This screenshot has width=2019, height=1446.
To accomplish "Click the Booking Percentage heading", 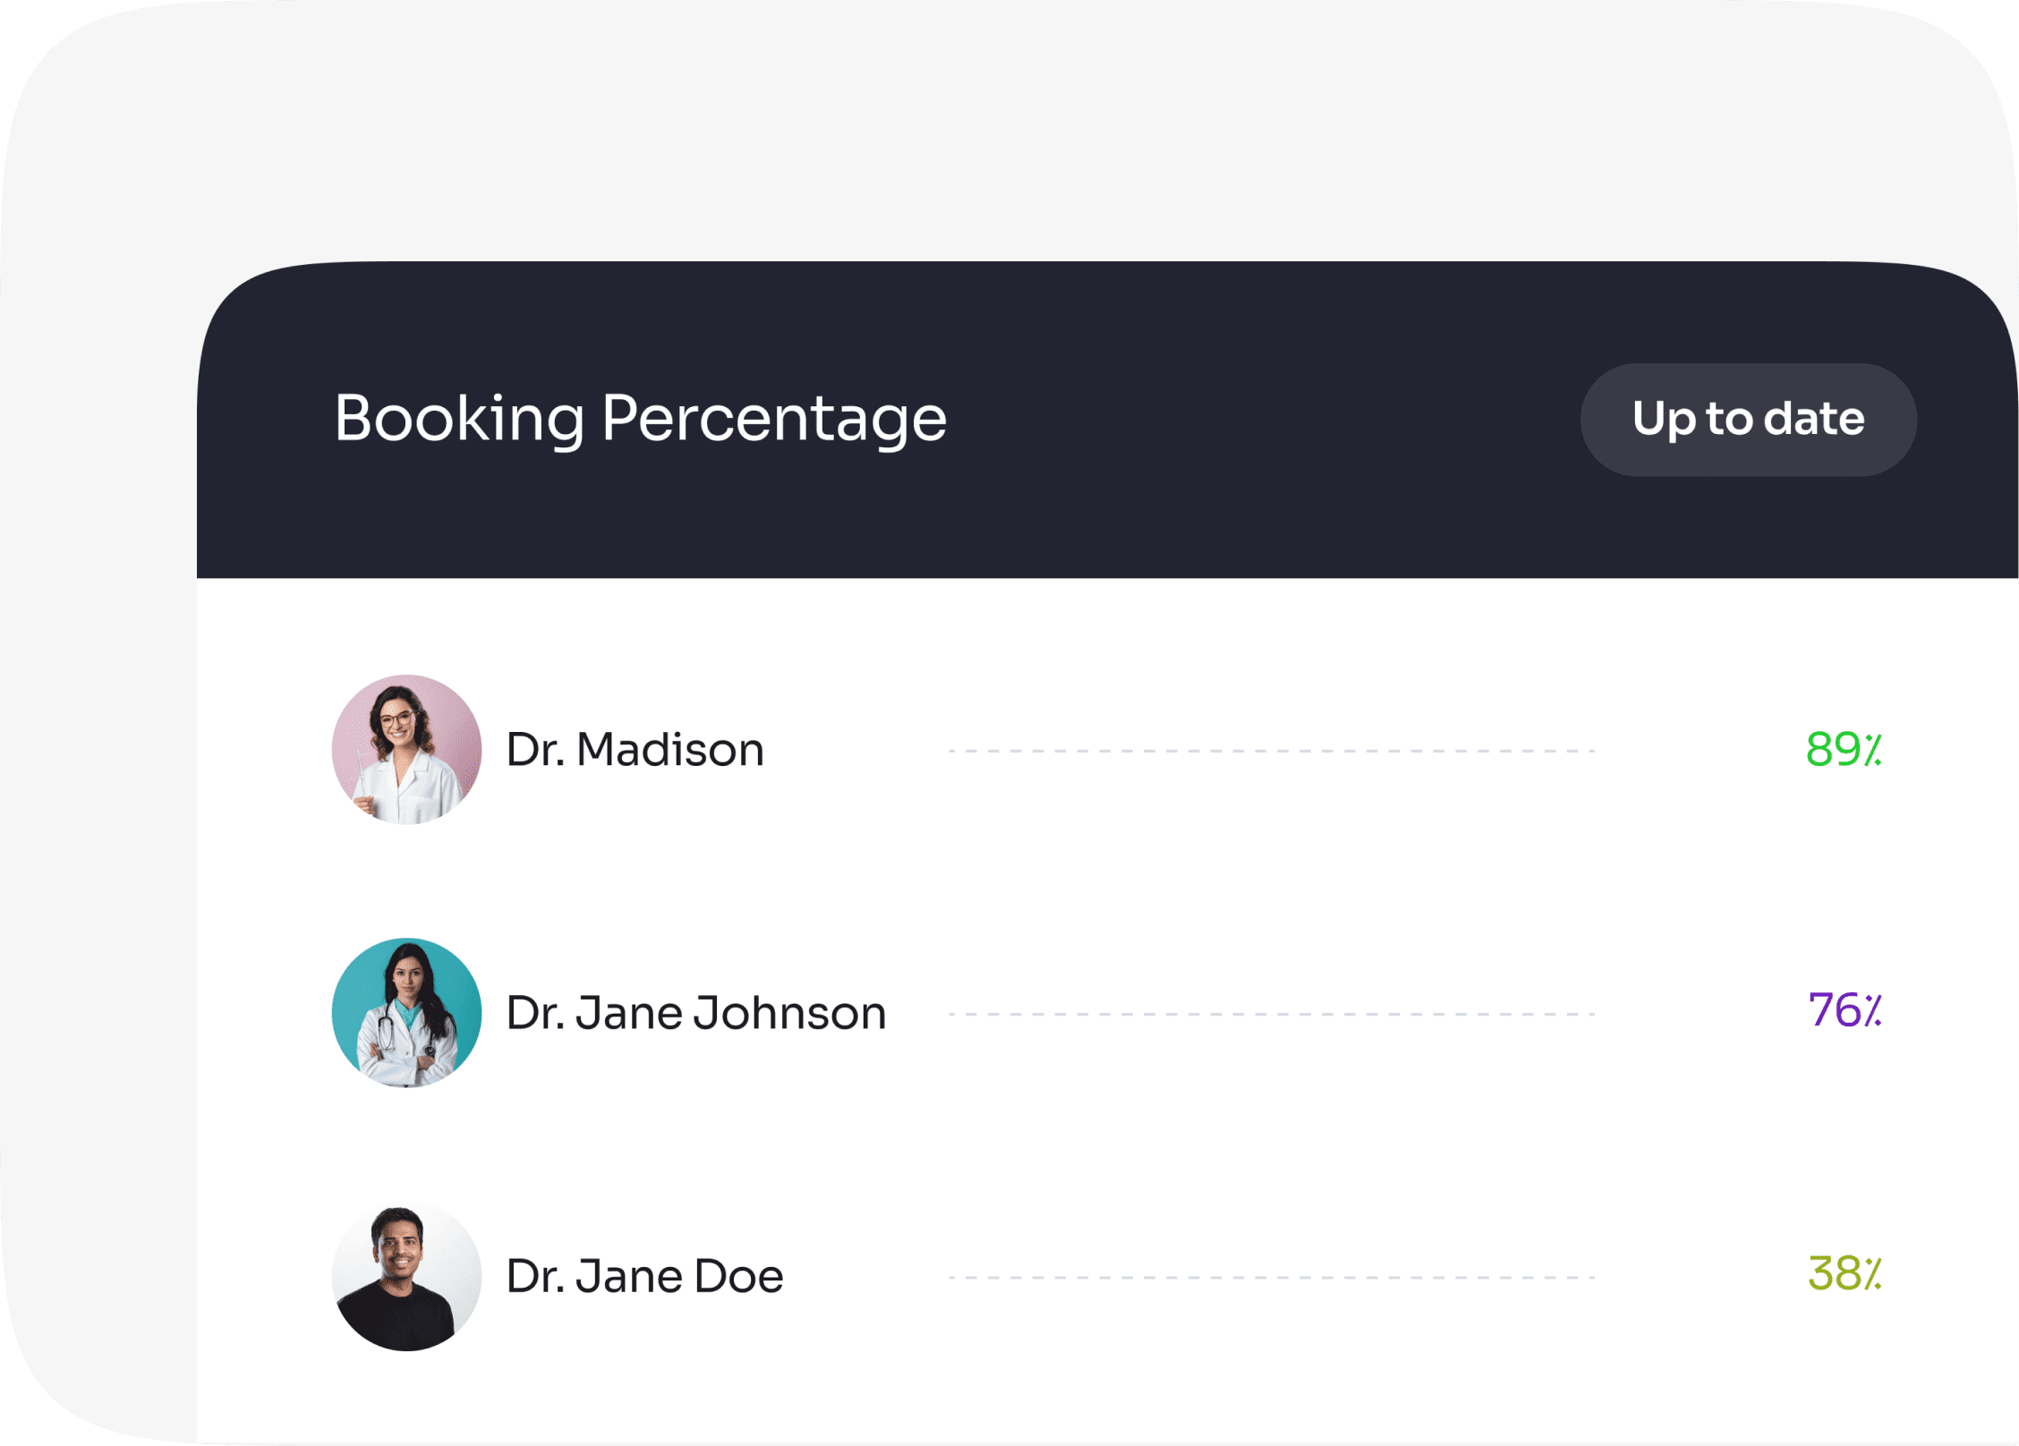I will pos(640,418).
